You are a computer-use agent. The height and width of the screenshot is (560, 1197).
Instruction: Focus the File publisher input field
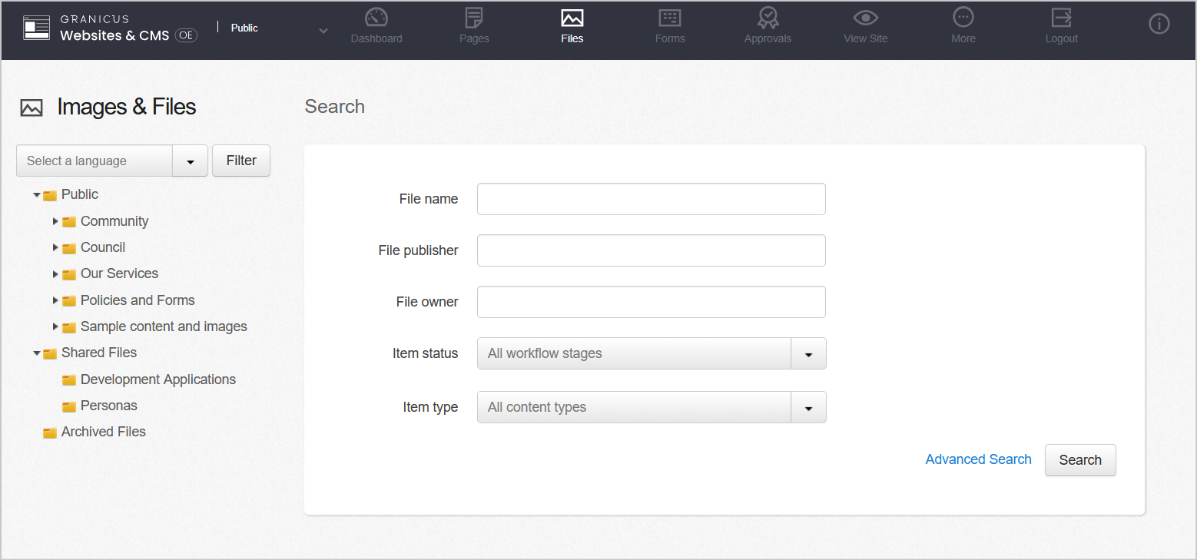(652, 250)
